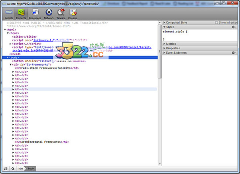Expand the Event Listeners section
Screen dimensions: 240x174
[x=164, y=53]
